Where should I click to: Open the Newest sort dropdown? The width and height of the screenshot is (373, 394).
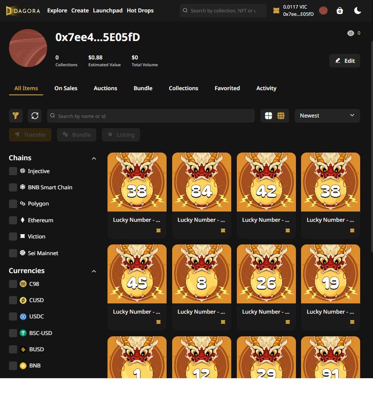pyautogui.click(x=327, y=115)
